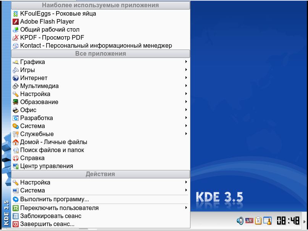Click the Kontact manager icon
Screen dimensions: 308x231
tap(16, 46)
